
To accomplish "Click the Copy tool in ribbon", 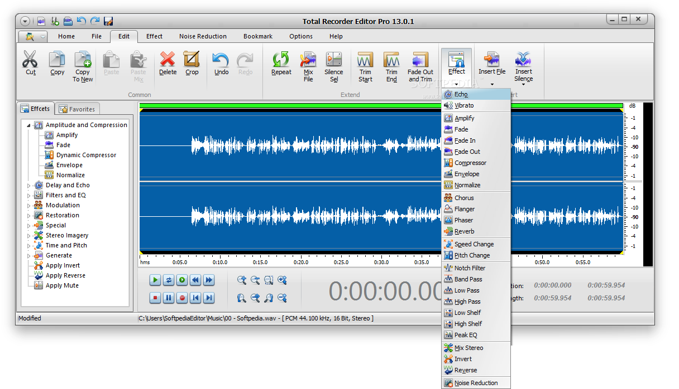I will tap(57, 64).
